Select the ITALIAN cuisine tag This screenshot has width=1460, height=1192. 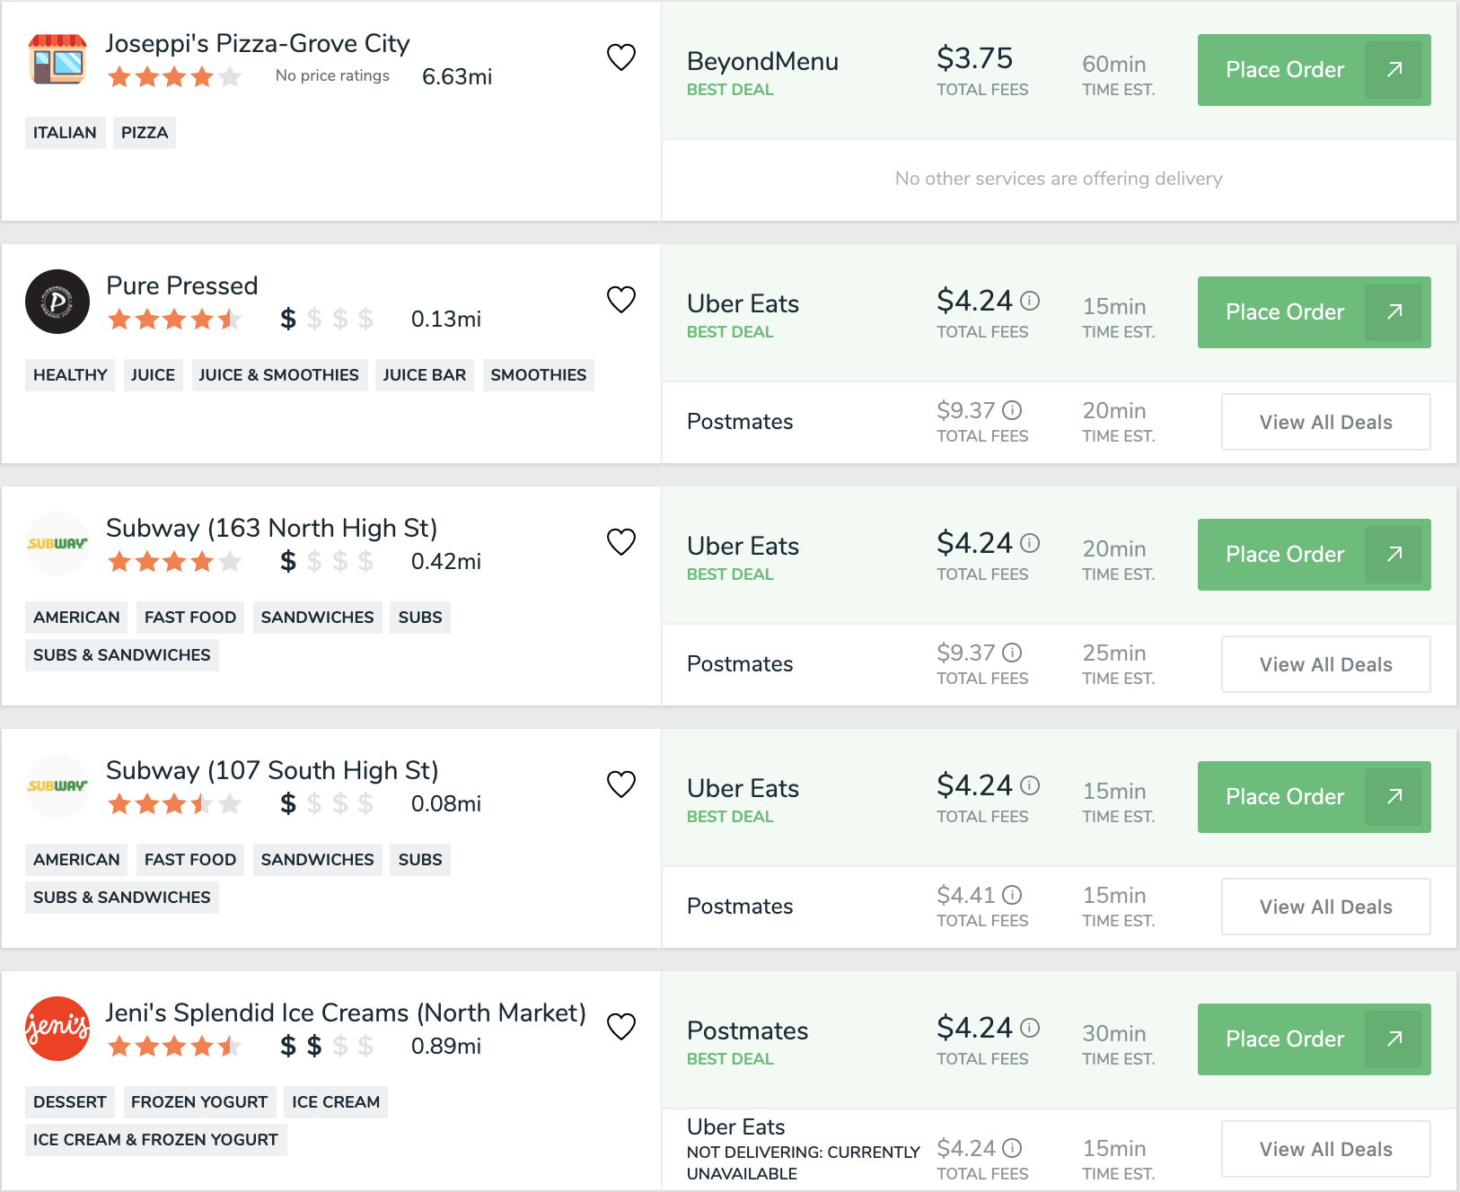tap(65, 133)
